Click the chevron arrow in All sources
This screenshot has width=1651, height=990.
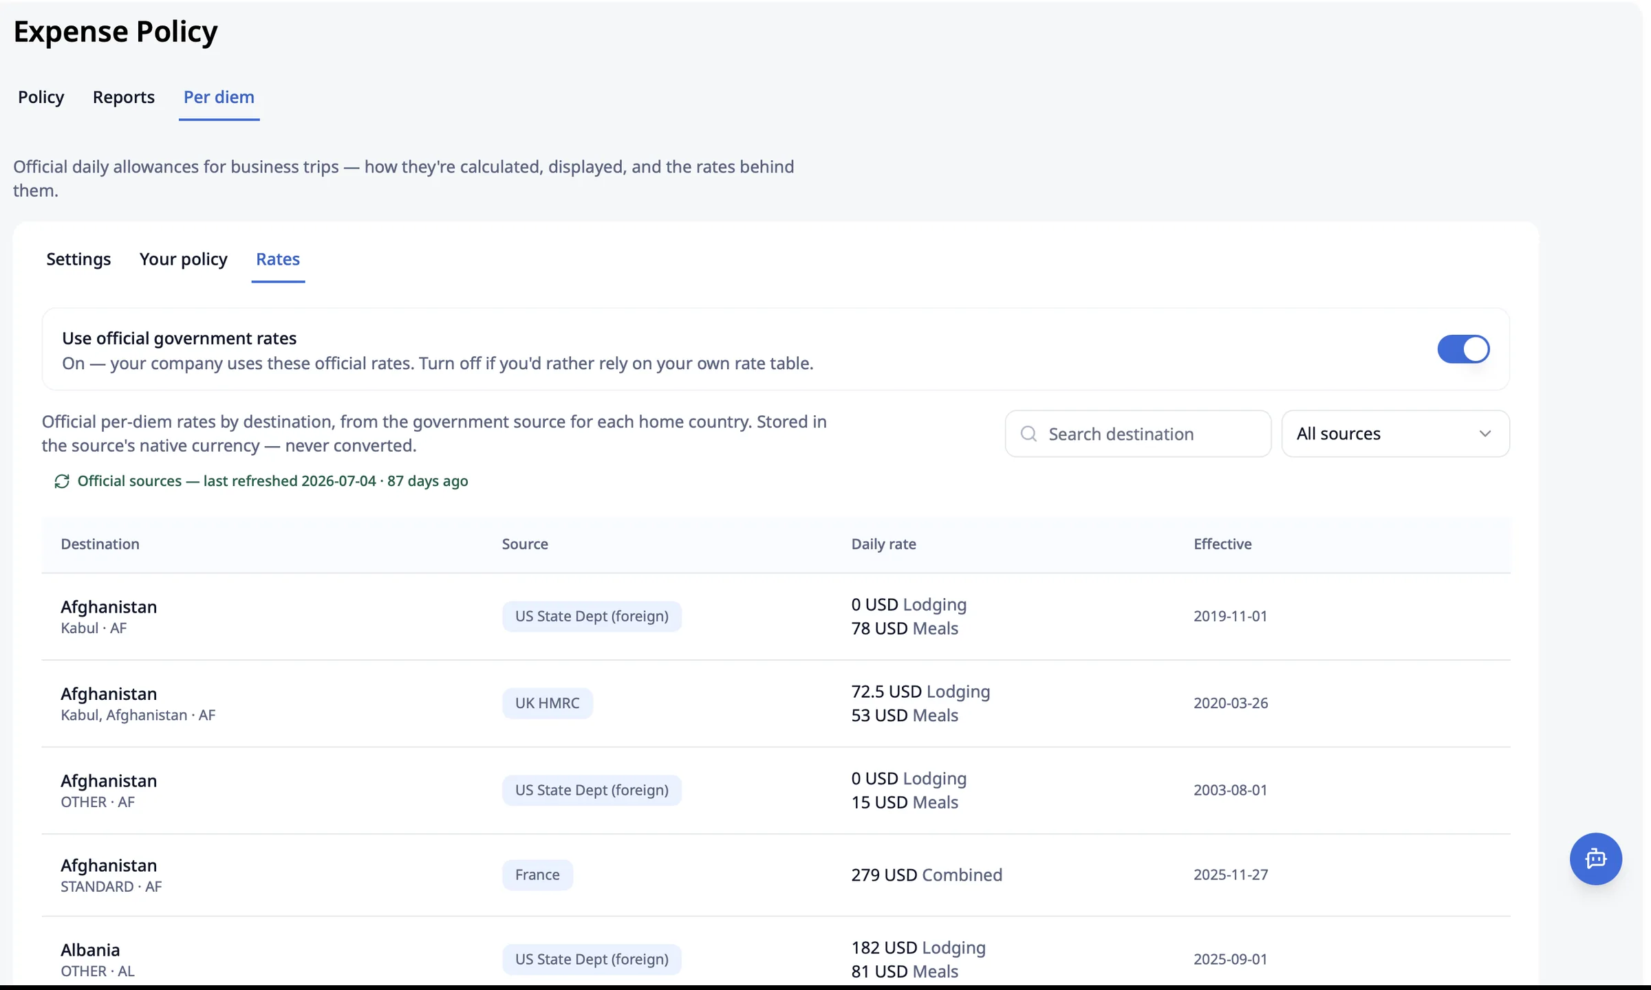pyautogui.click(x=1485, y=434)
